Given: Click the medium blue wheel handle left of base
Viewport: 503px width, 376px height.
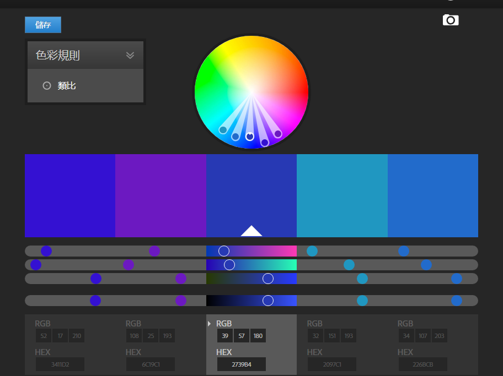Looking at the screenshot, I should (236, 137).
